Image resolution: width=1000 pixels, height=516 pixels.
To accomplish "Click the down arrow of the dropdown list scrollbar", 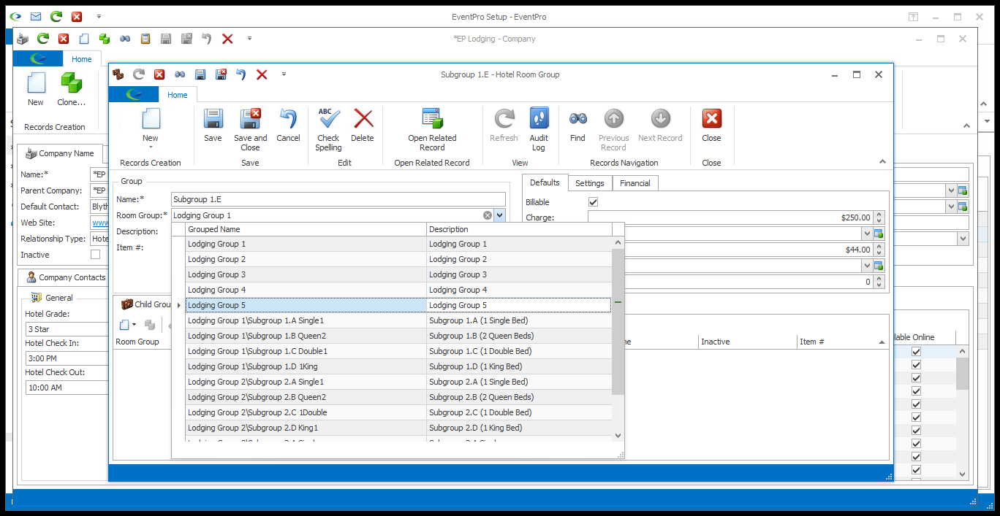I will click(618, 436).
